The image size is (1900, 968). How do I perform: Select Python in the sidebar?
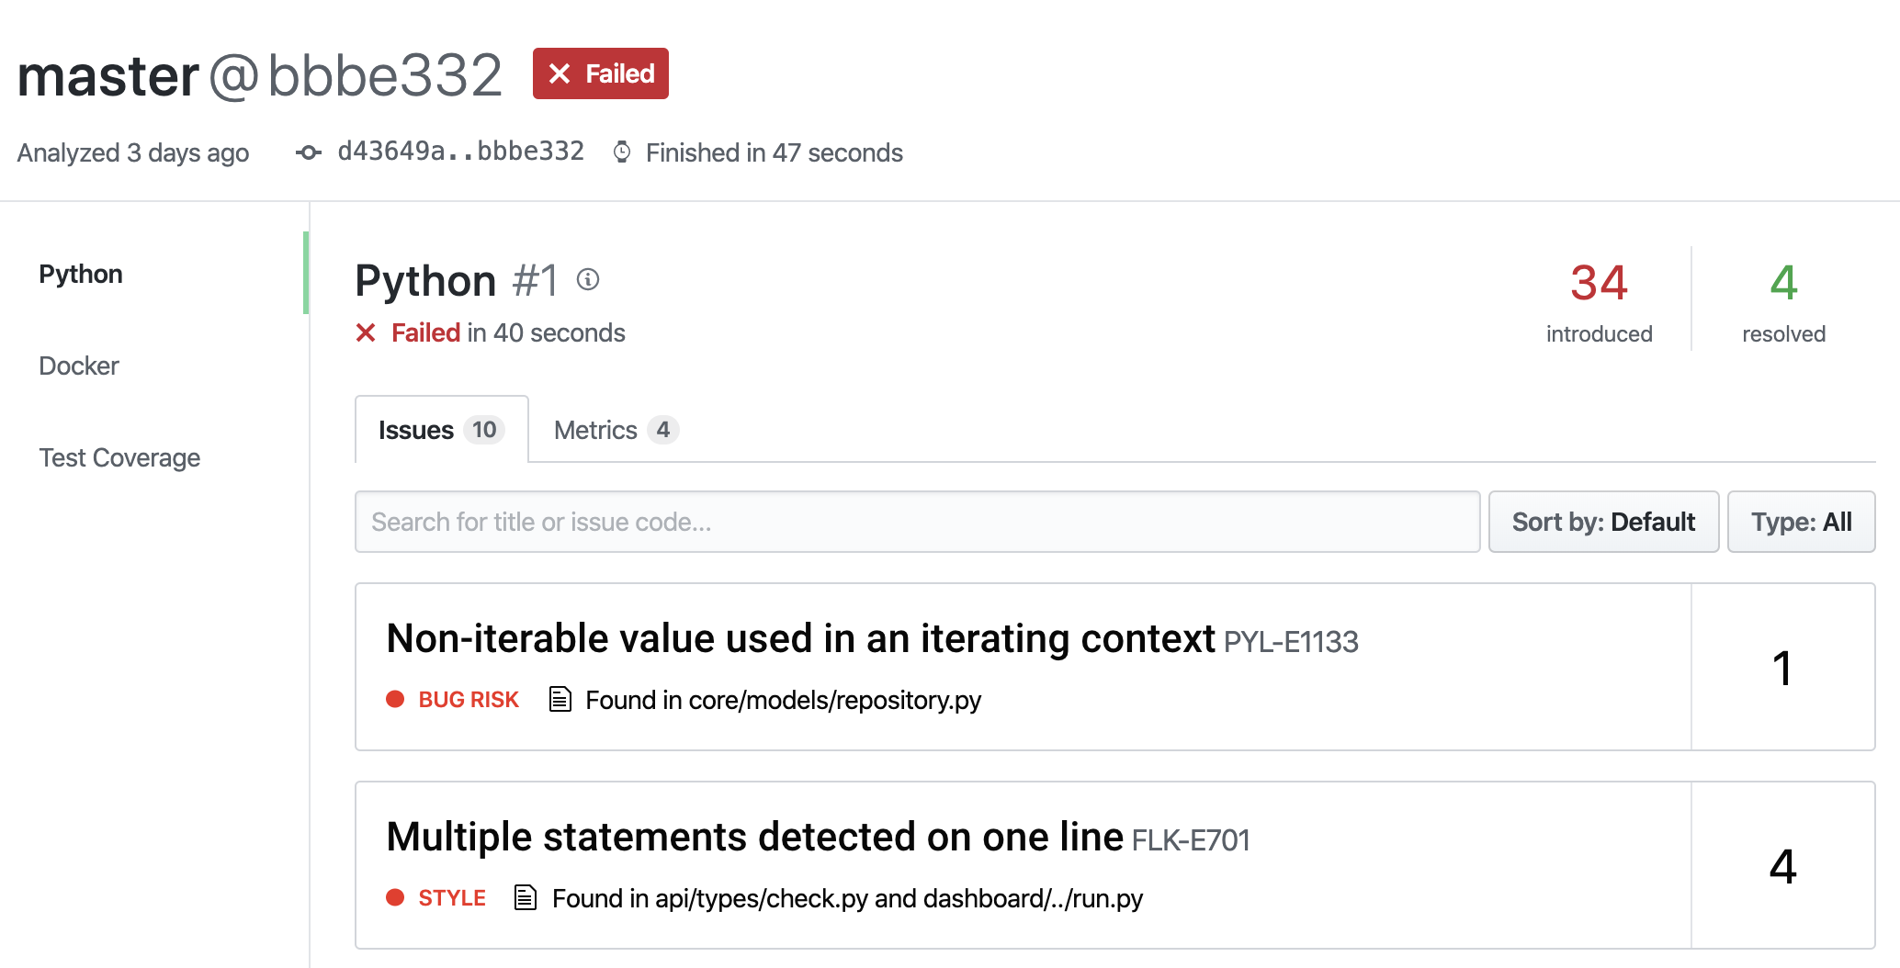tap(81, 274)
